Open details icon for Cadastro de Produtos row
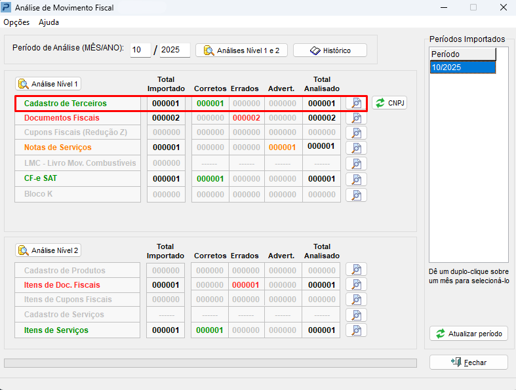This screenshot has width=516, height=390. (356, 269)
